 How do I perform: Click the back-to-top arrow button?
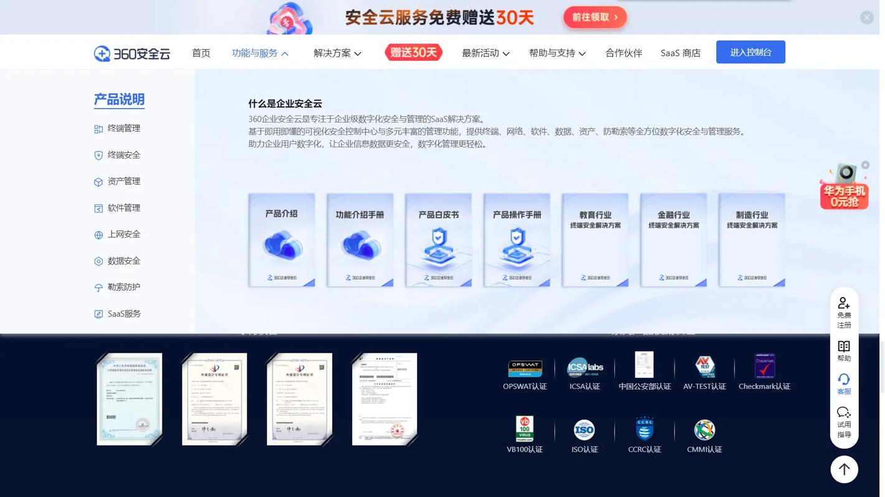(x=845, y=469)
